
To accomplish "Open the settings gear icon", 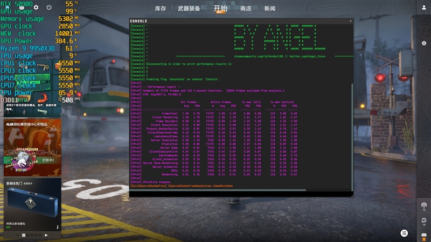I will [x=36, y=8].
